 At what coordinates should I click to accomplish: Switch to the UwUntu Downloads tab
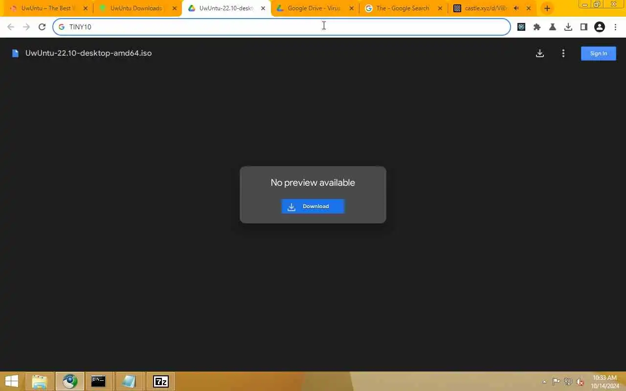(x=136, y=8)
